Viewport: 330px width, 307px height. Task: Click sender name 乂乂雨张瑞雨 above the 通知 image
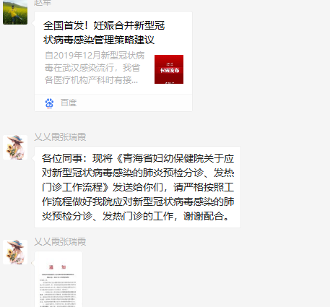pyautogui.click(x=60, y=242)
